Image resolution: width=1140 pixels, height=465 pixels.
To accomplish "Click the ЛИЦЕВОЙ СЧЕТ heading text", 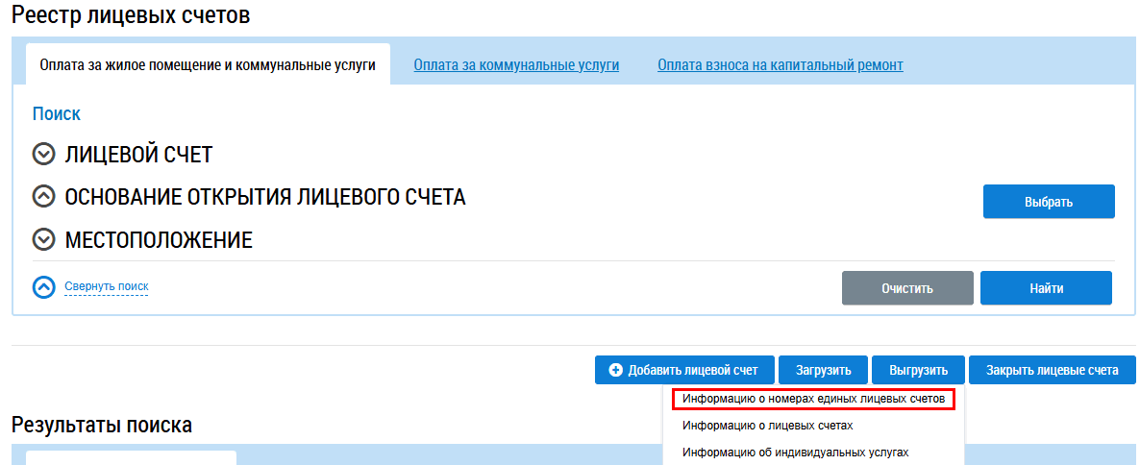I will (138, 154).
